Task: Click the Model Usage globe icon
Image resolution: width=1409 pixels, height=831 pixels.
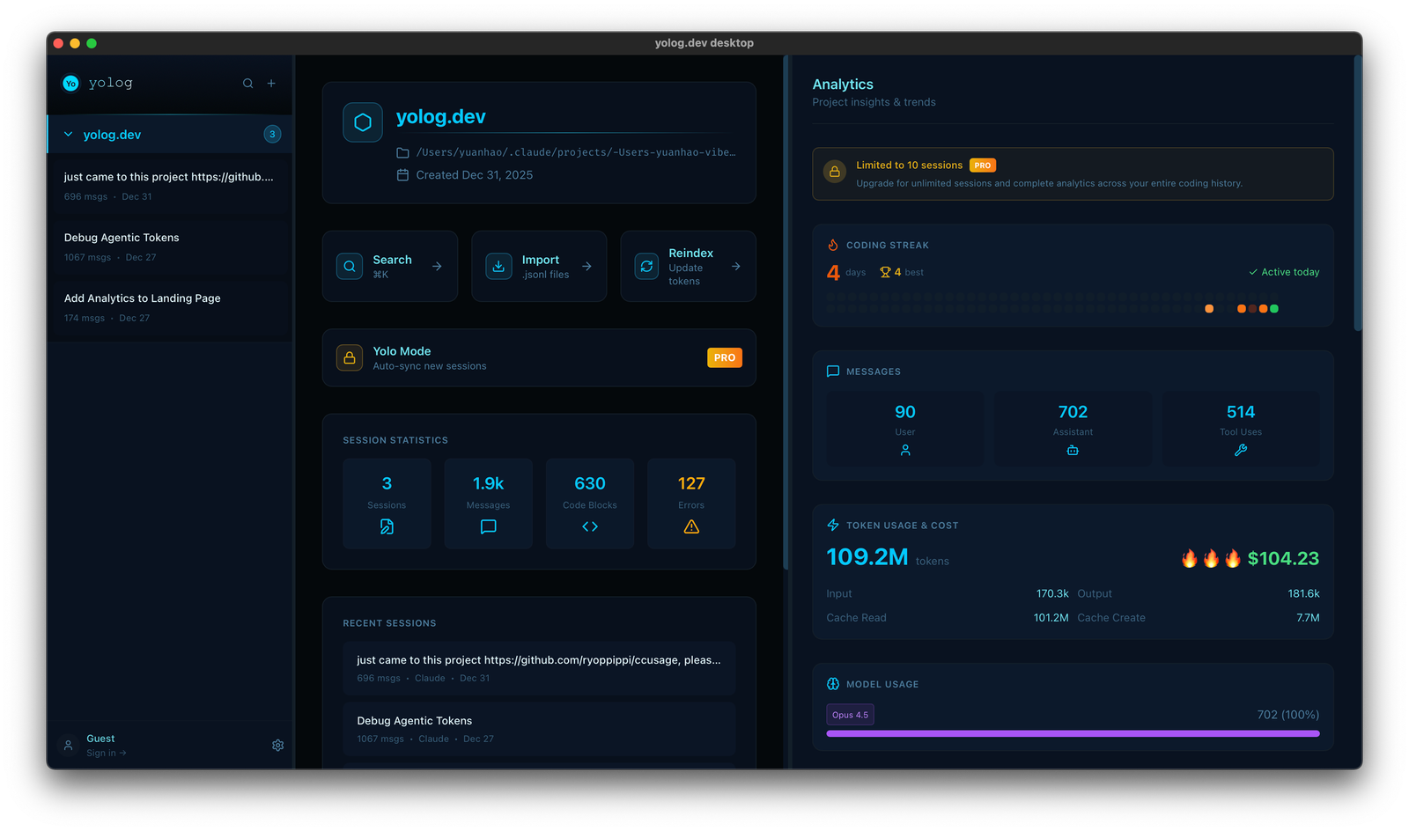Action: [831, 683]
